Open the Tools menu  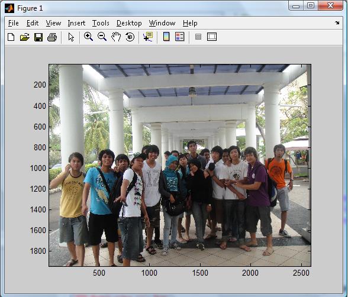point(101,23)
